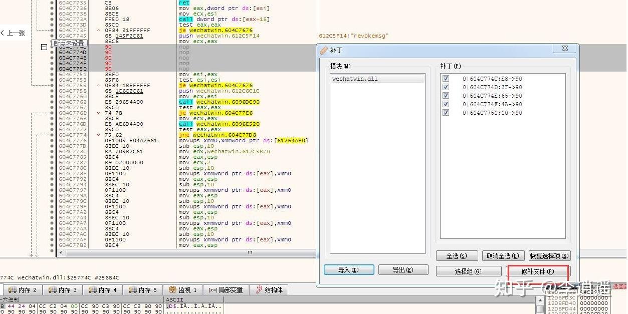Screen dimensions: 628x314
Task: Toggle breakpoint dot at address 604C7762
Action: (52, 102)
